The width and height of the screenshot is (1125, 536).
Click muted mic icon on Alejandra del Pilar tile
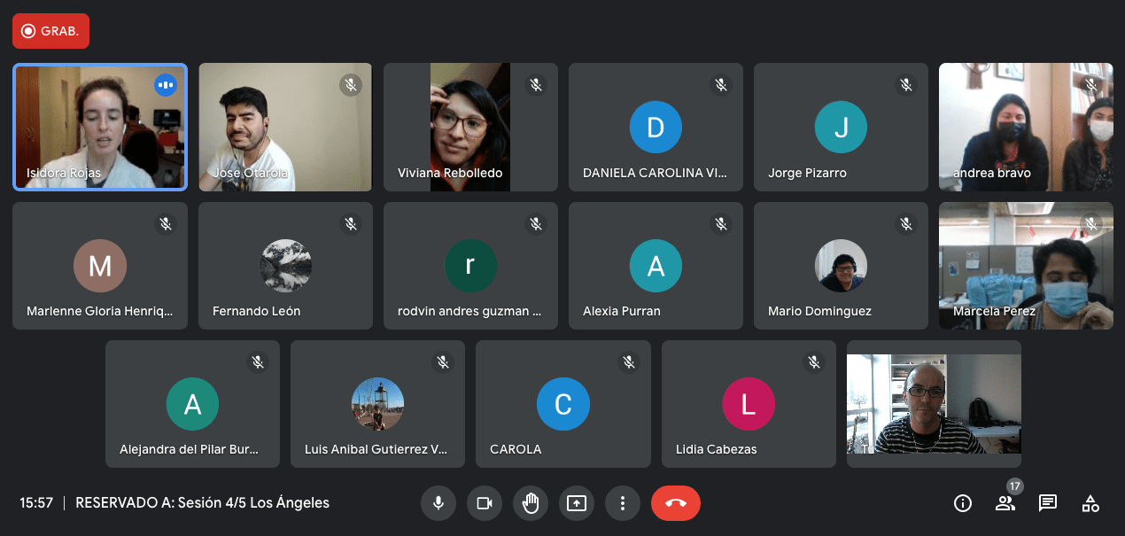pos(258,362)
